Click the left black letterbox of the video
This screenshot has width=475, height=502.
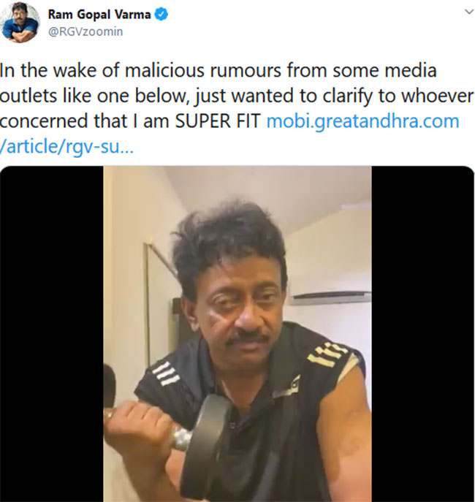(x=52, y=334)
